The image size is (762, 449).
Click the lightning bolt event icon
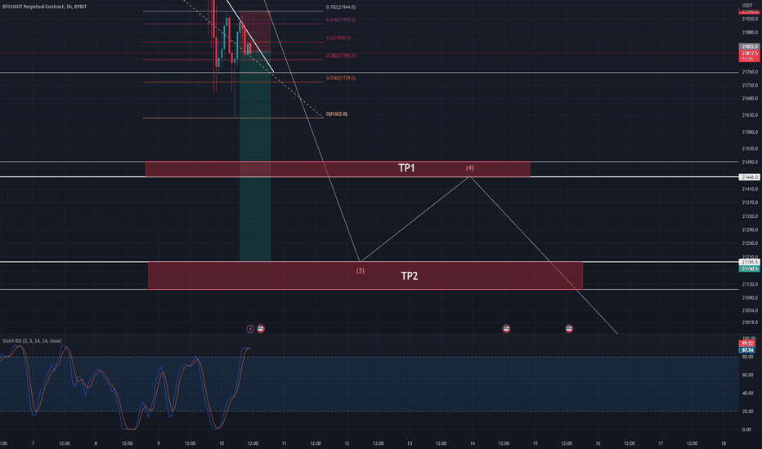coord(250,329)
